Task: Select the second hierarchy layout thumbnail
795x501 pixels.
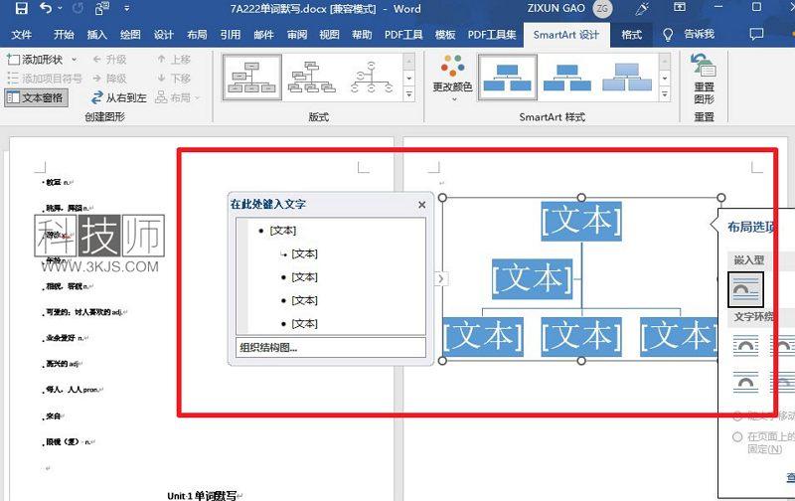Action: (311, 78)
